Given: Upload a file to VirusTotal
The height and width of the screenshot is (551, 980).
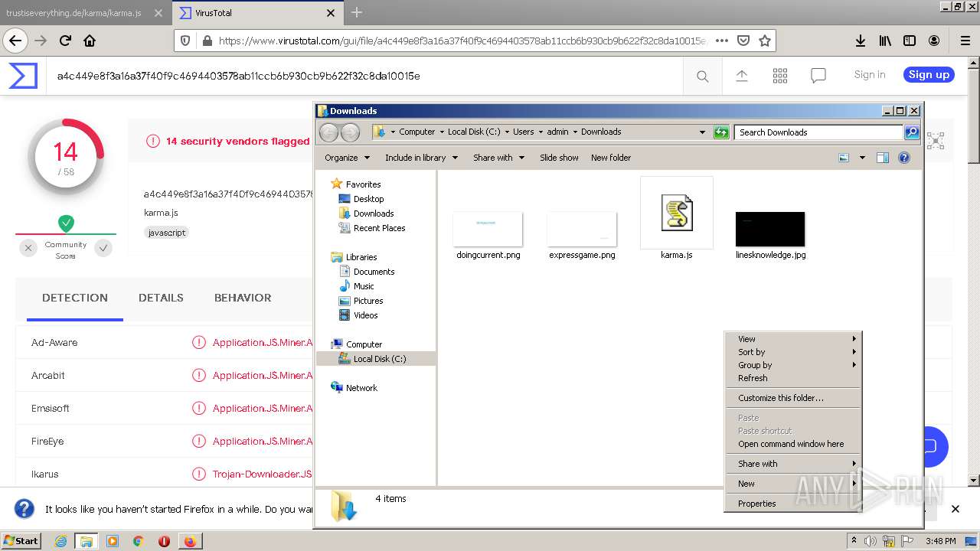Looking at the screenshot, I should point(741,76).
